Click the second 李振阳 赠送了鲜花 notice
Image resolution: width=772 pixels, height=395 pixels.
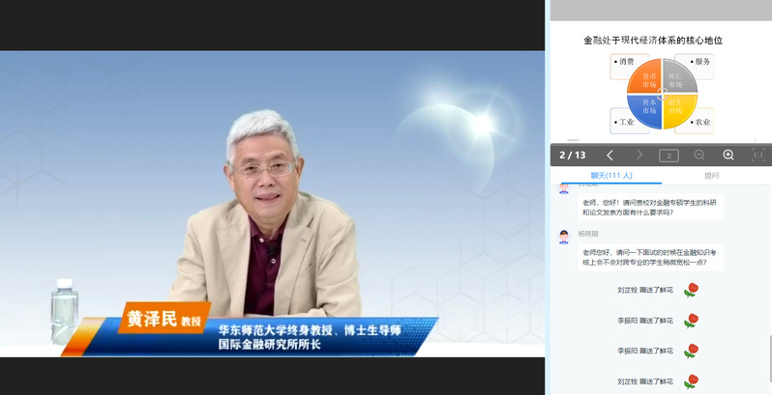645,352
